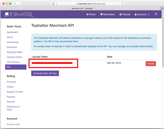Click the Tophatter logo

coord(19,15)
